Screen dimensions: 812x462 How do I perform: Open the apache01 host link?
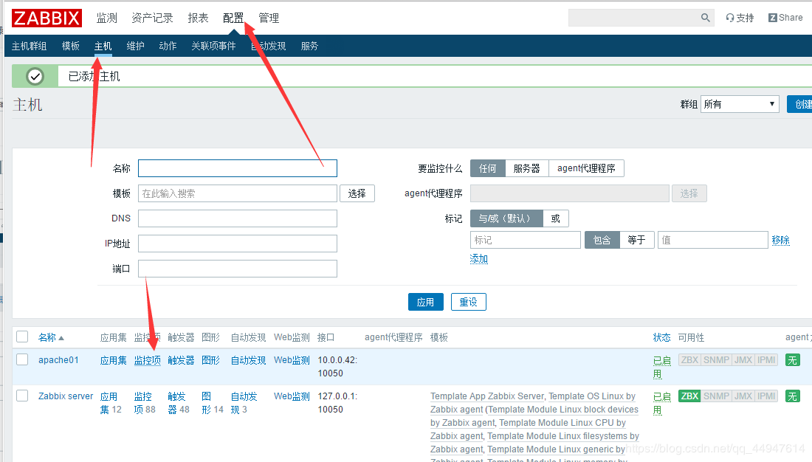point(58,360)
